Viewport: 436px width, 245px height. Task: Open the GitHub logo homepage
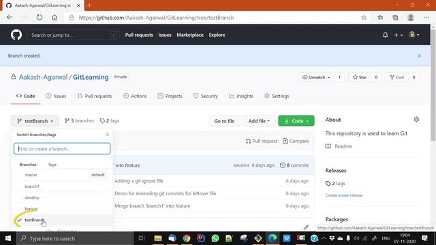16,35
